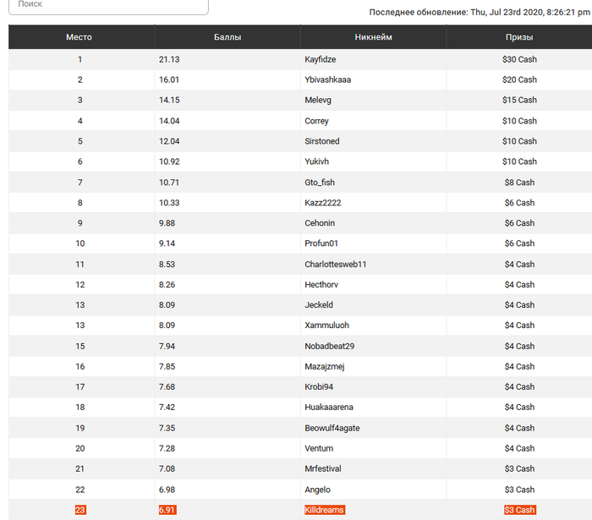Select the Kayfidze nickname cell
The height and width of the screenshot is (520, 592).
tap(321, 59)
